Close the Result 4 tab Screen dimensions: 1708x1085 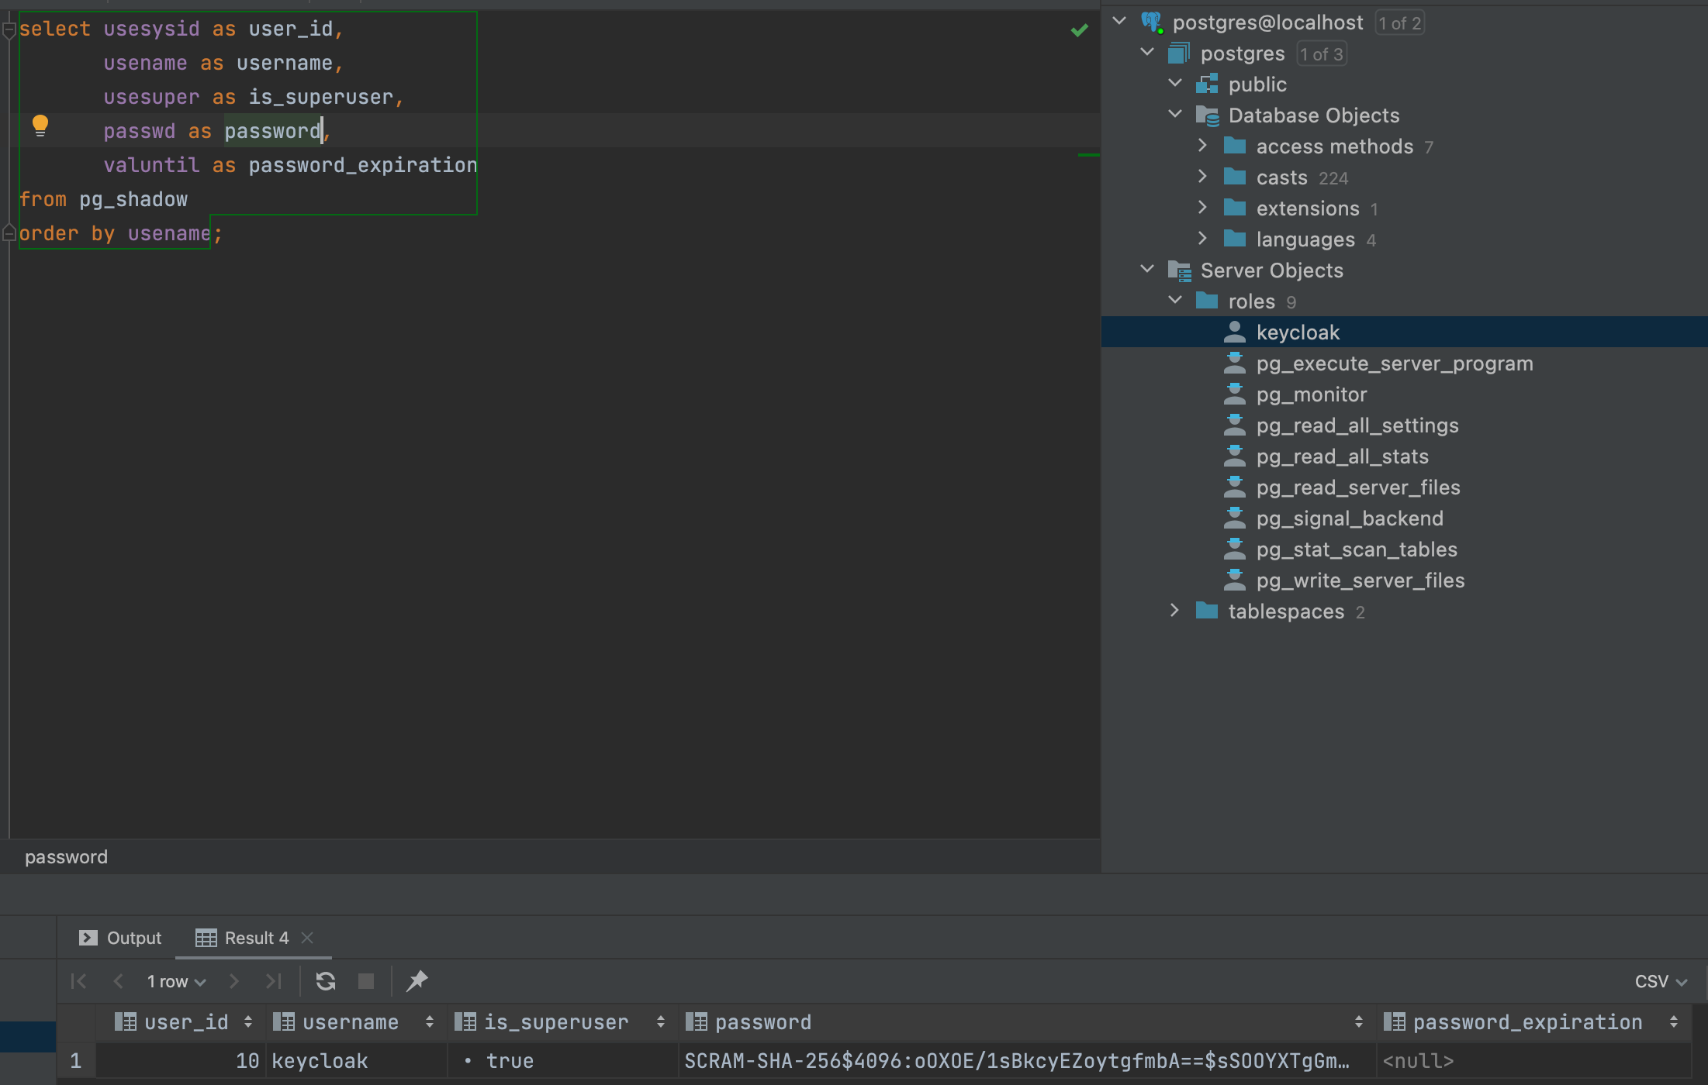pyautogui.click(x=307, y=938)
